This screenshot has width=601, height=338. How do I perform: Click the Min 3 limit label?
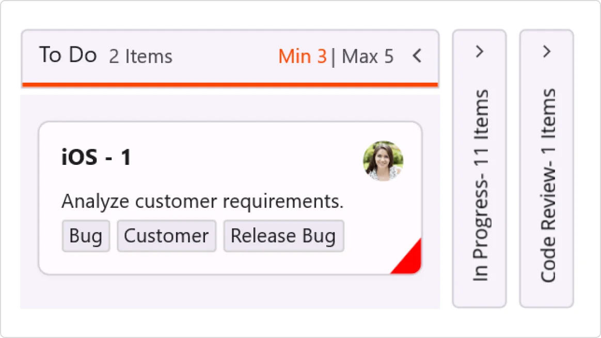pos(302,56)
